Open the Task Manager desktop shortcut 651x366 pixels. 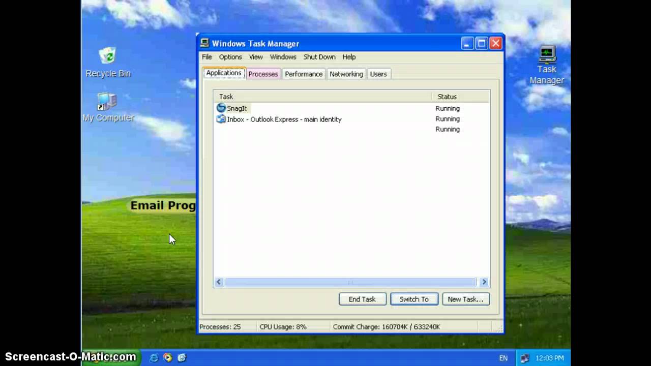tap(547, 66)
